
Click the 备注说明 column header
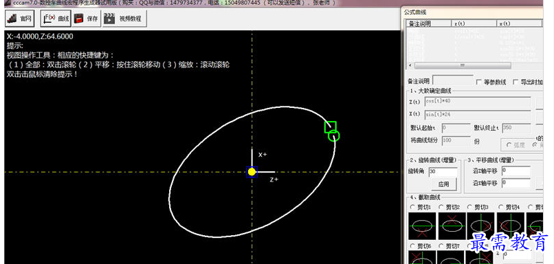429,23
